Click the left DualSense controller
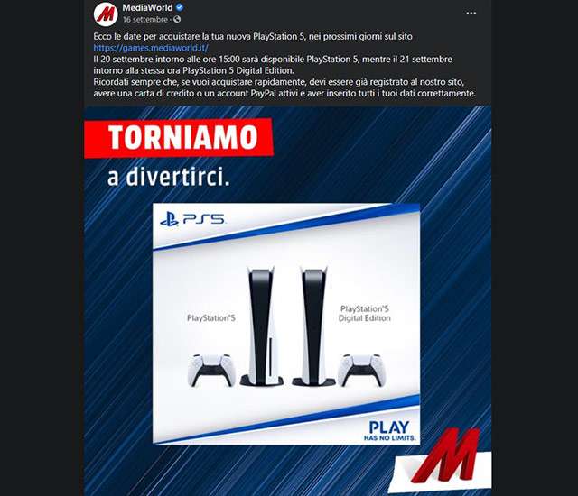Image resolution: width=578 pixels, height=496 pixels. pyautogui.click(x=211, y=370)
